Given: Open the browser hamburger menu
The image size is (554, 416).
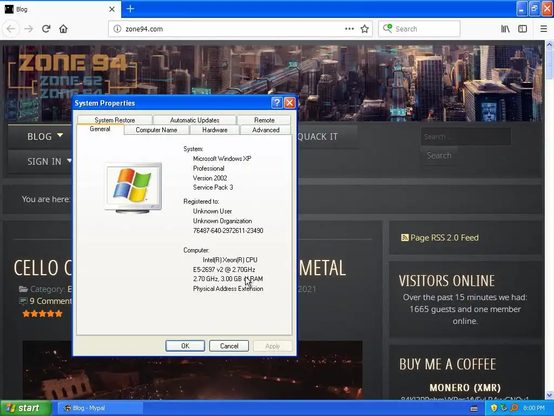Looking at the screenshot, I should click(x=544, y=29).
